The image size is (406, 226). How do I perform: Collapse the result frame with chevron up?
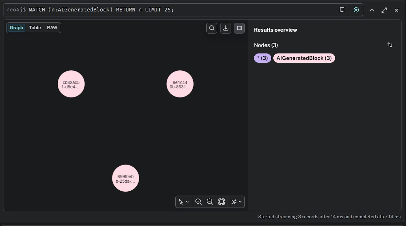372,10
